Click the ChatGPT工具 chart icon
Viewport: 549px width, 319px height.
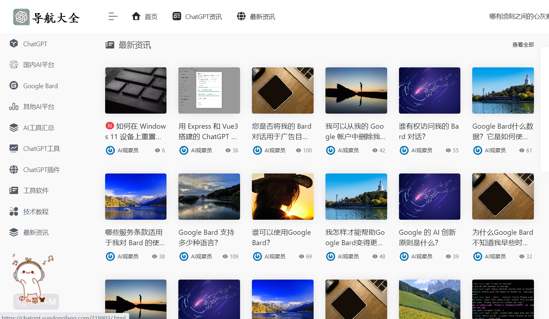click(14, 148)
